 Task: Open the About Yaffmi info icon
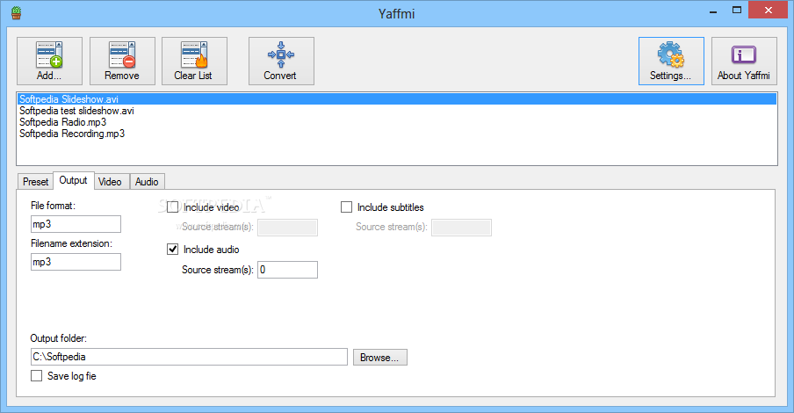pyautogui.click(x=743, y=60)
